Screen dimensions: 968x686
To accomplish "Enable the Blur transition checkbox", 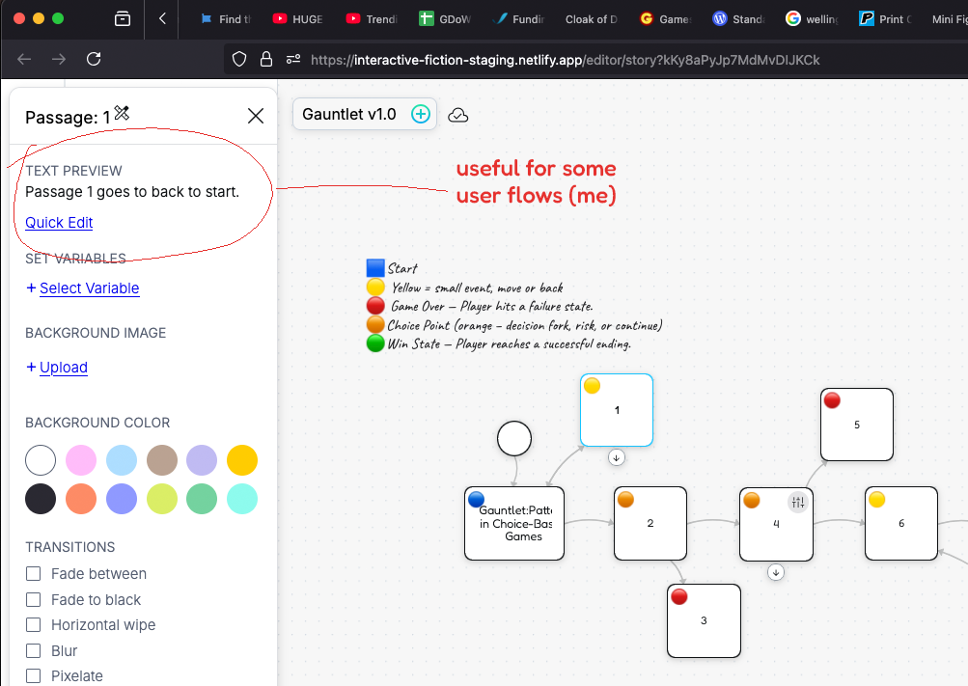I will (34, 651).
